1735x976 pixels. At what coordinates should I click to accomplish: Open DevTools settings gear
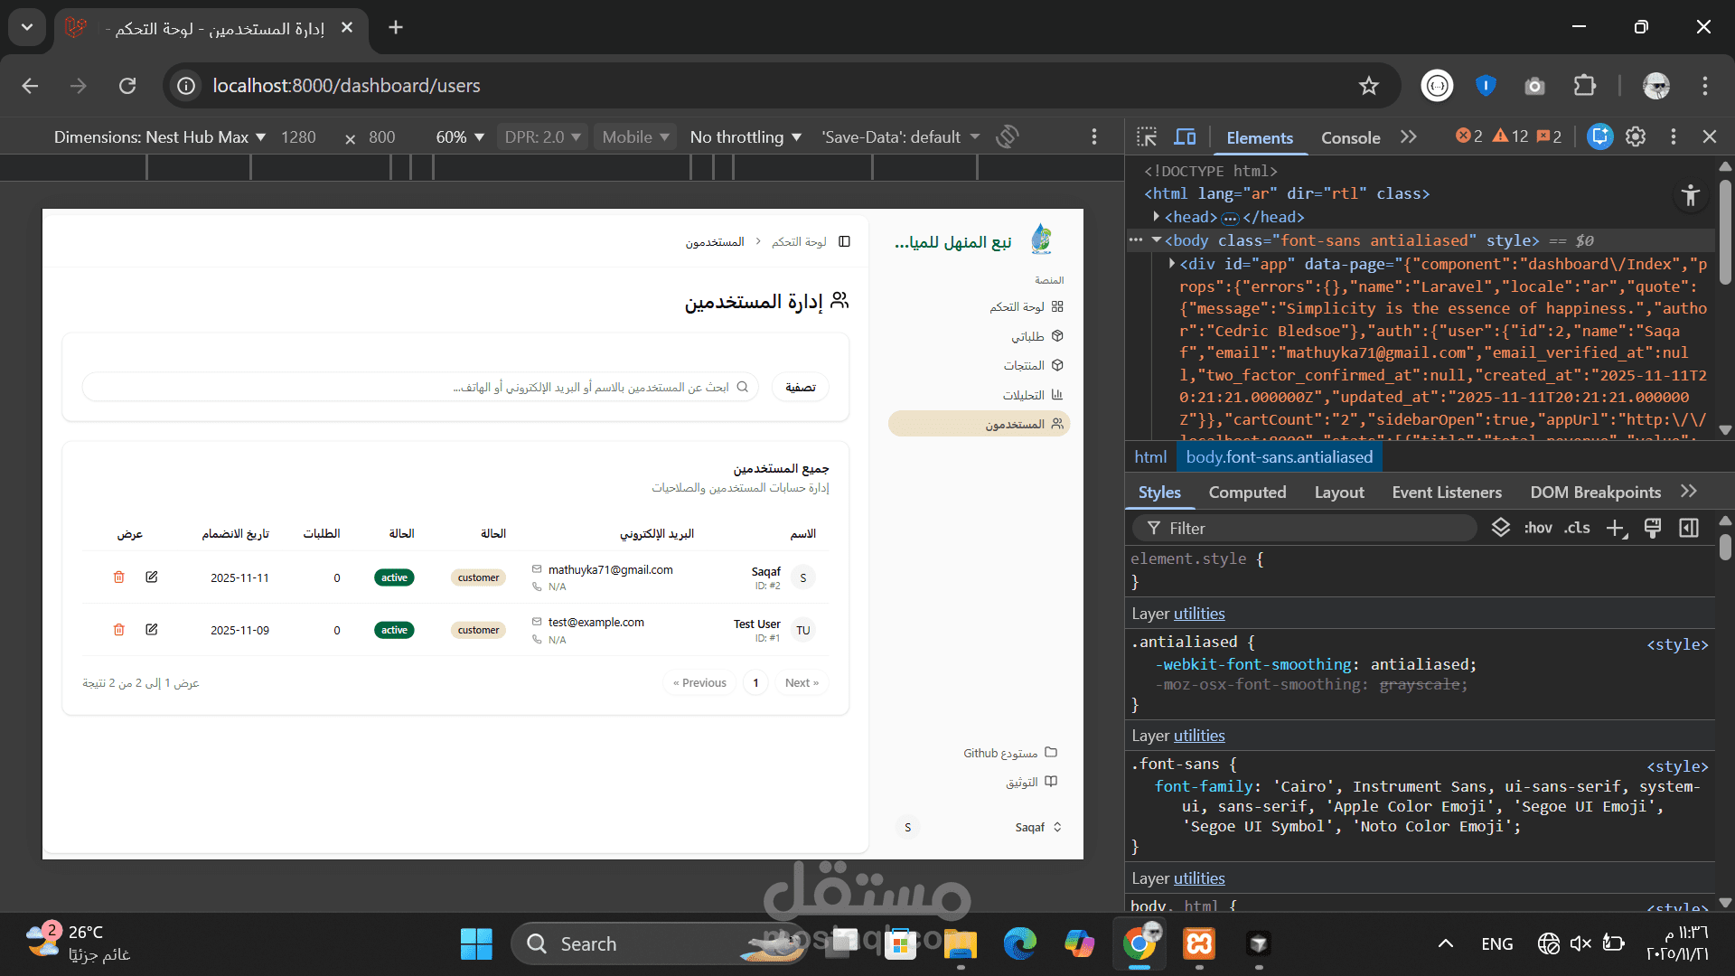pos(1636,136)
